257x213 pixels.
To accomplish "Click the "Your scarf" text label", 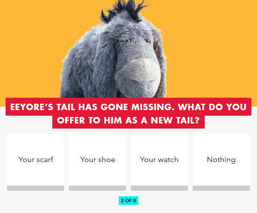I will (x=36, y=159).
